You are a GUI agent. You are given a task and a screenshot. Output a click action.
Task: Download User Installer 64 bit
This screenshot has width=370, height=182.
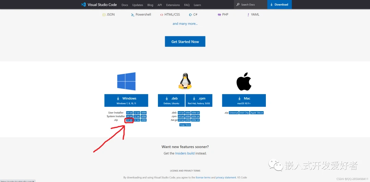(x=129, y=113)
